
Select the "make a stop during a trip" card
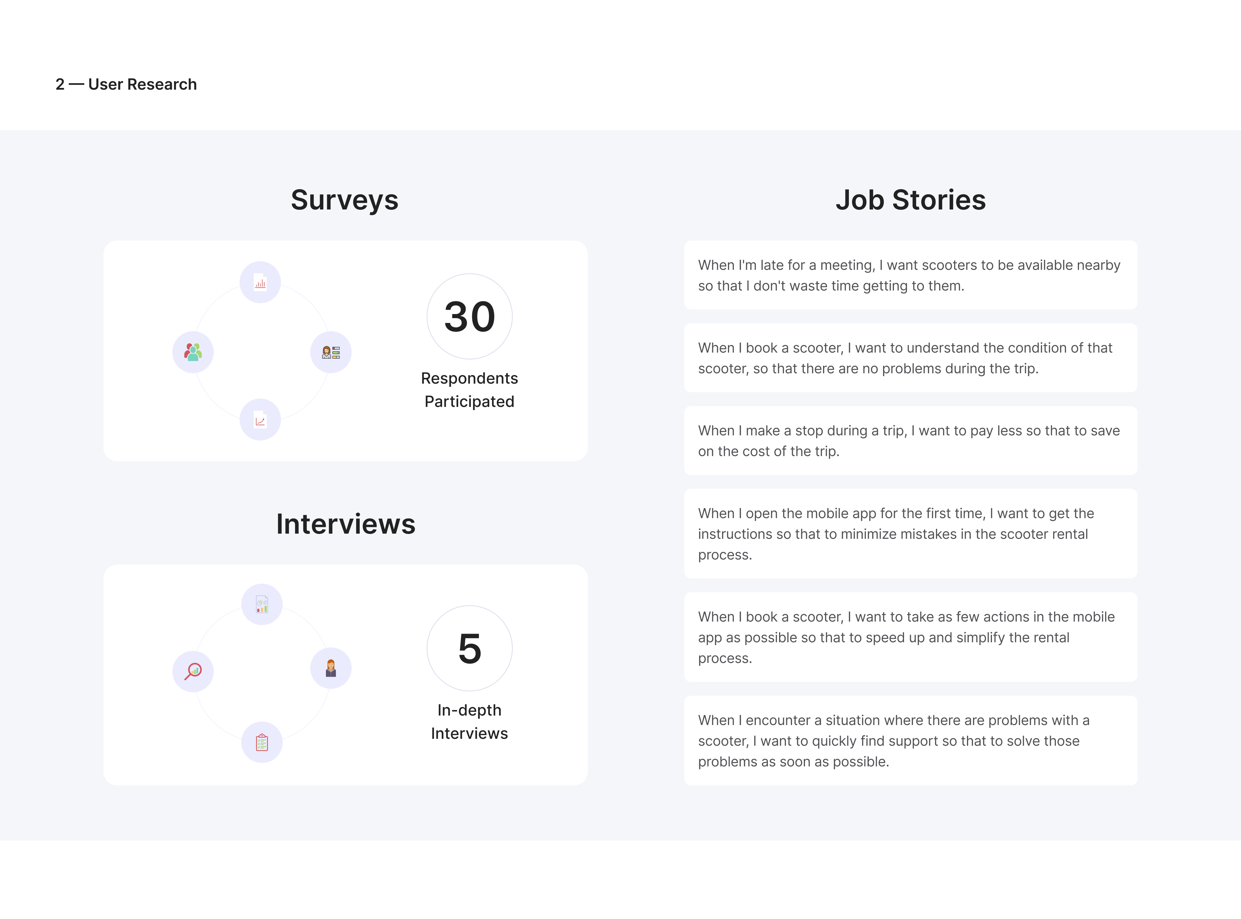coord(910,441)
